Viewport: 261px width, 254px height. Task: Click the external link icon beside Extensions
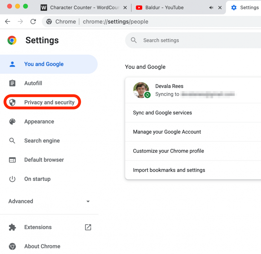[x=88, y=227]
